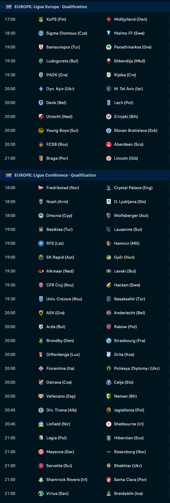
Task: Click the Midtjylland (Den) club logo
Action: (109, 19)
